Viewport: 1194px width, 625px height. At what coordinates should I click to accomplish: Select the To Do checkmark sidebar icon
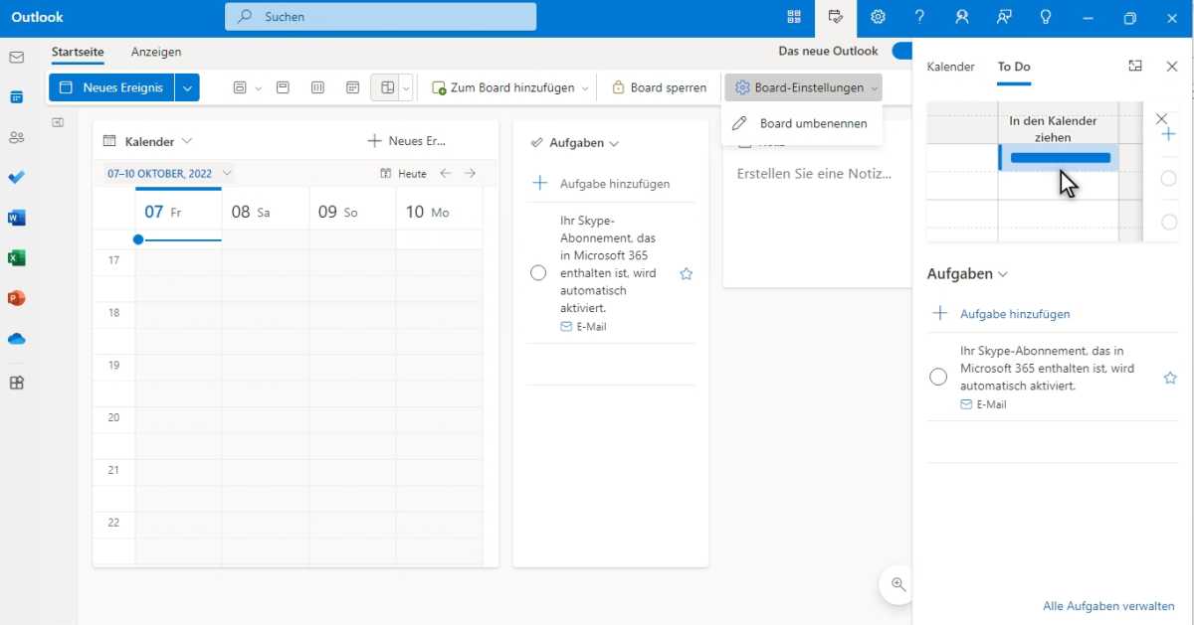click(16, 178)
